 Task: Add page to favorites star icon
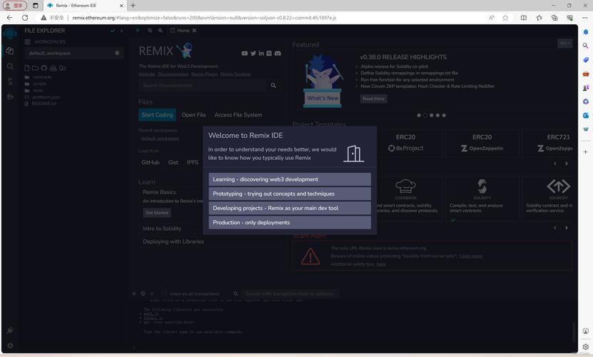(505, 18)
